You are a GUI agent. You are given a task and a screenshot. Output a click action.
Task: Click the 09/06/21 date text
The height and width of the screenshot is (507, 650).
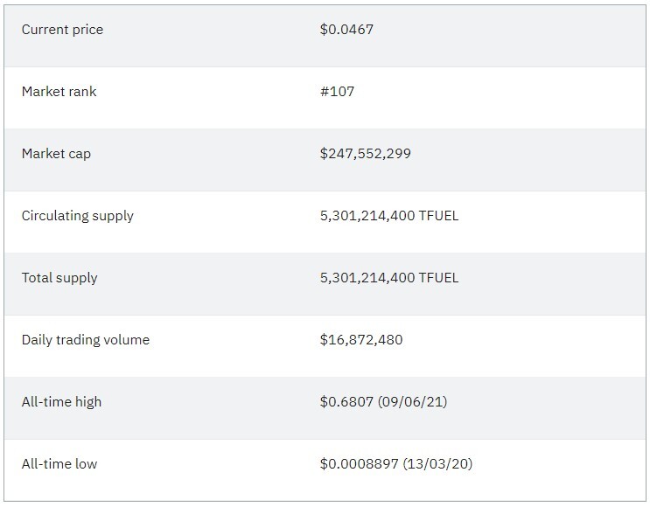coord(412,402)
